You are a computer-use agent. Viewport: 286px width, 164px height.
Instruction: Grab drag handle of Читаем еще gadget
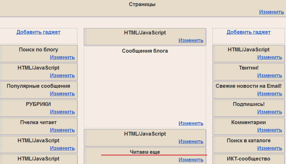(x=85, y=156)
